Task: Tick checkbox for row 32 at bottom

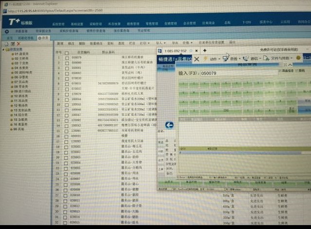Action: (x=65, y=223)
